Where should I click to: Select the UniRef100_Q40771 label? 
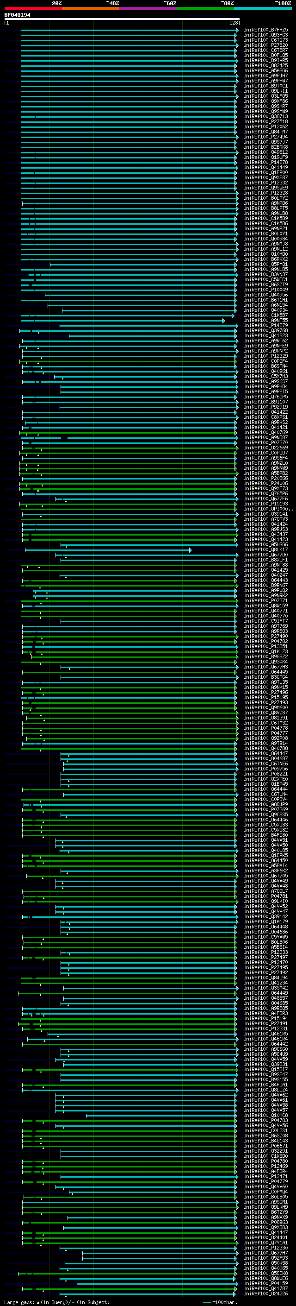pyautogui.click(x=265, y=611)
